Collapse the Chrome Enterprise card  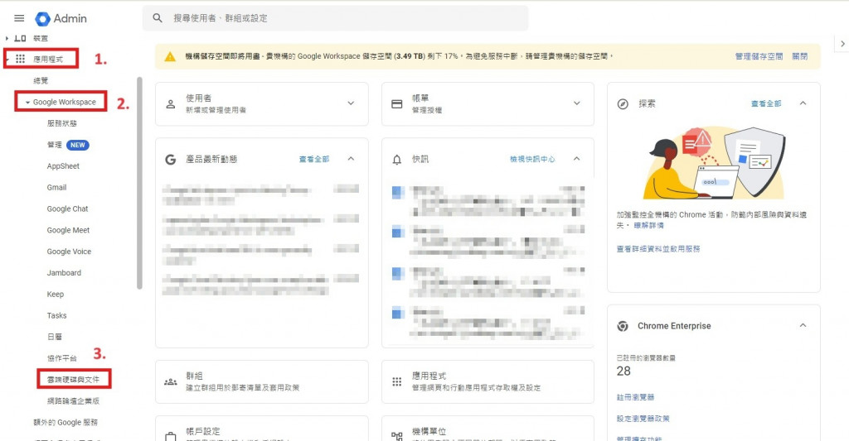[803, 325]
